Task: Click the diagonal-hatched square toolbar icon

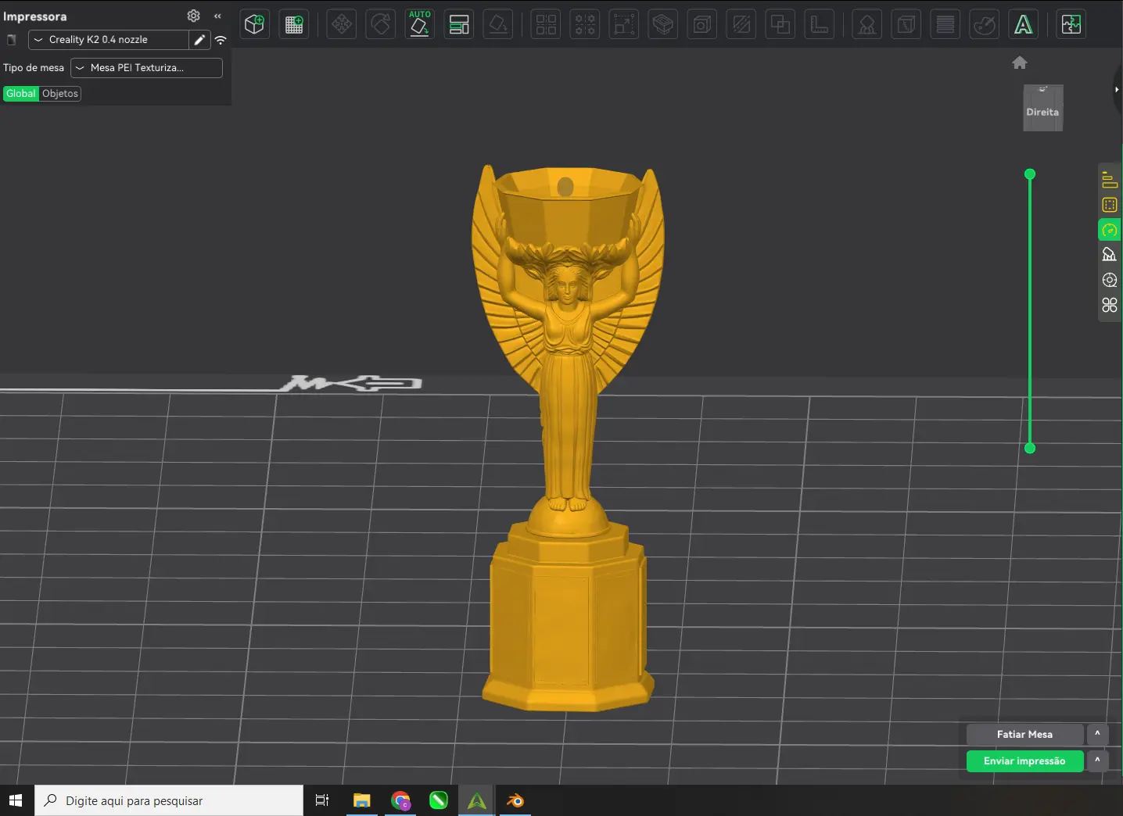Action: (x=741, y=24)
